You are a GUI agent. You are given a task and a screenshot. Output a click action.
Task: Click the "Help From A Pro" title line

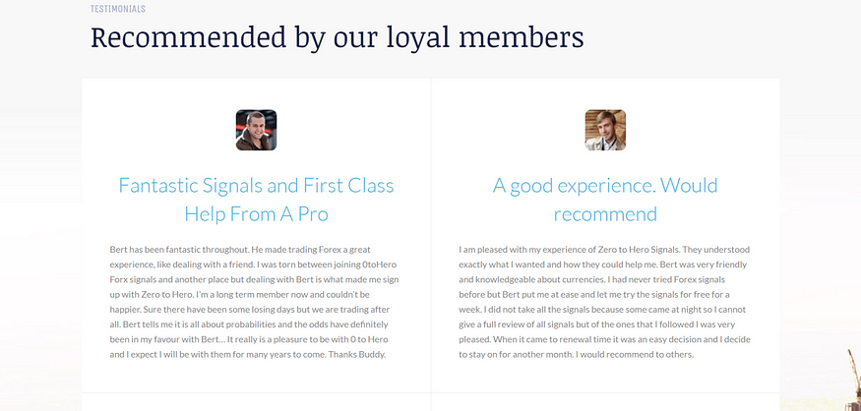click(x=257, y=214)
